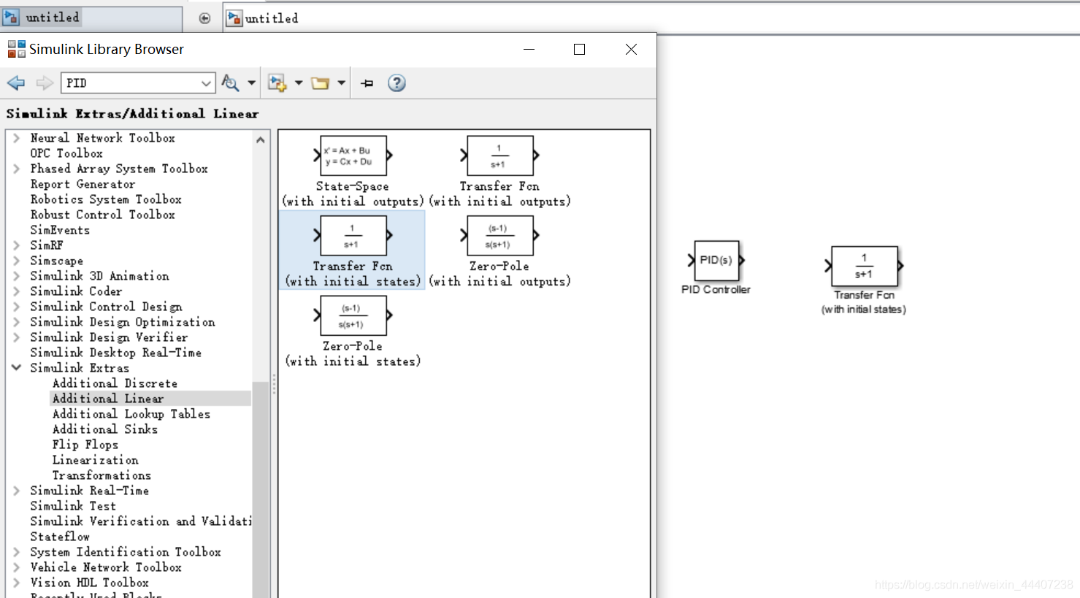Select the PID Controller block on canvas
Viewport: 1080px width, 598px height.
click(716, 261)
